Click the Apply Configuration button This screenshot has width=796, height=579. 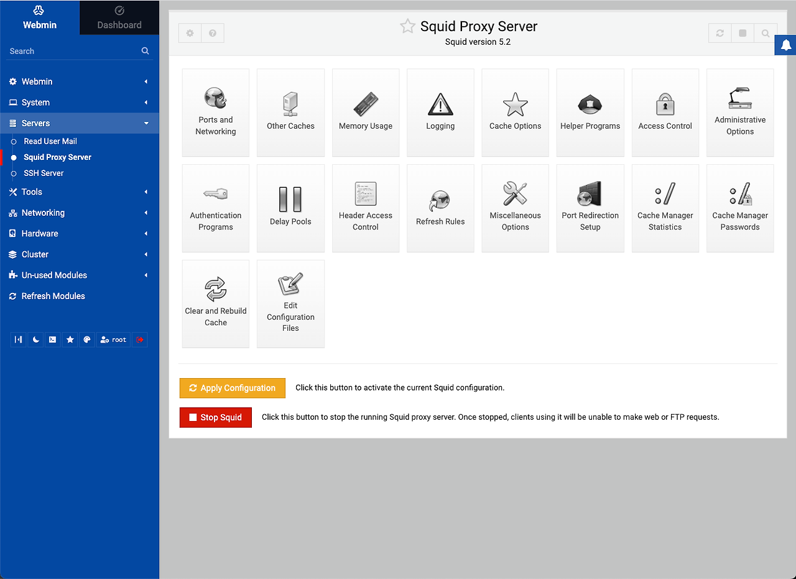[233, 388]
